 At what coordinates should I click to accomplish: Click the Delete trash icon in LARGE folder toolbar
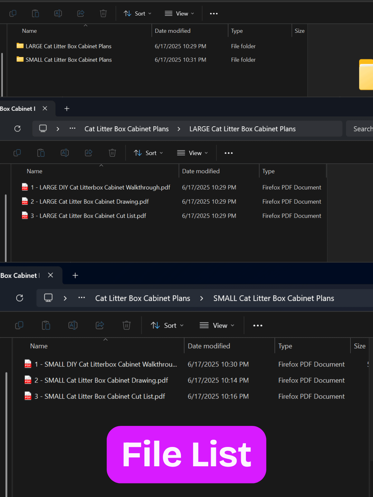click(x=112, y=153)
